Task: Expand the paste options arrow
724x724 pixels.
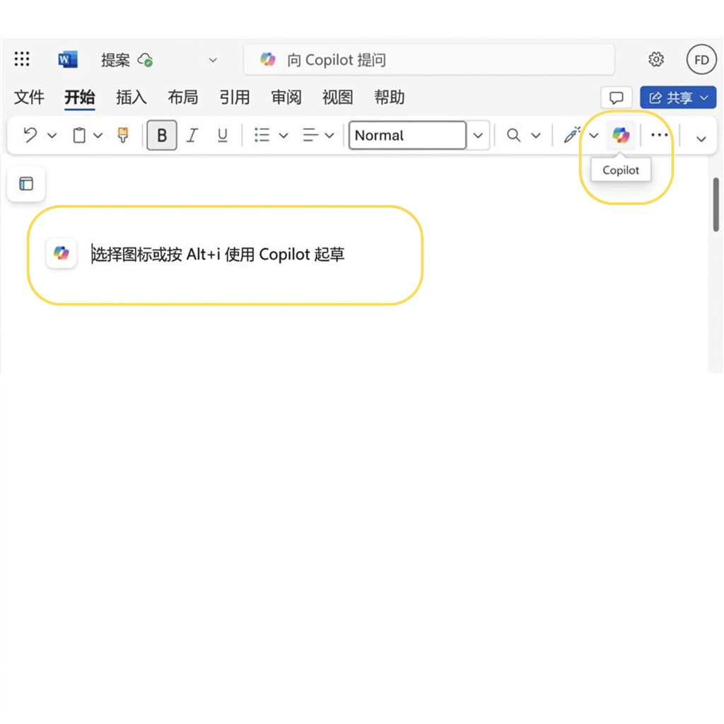Action: (x=98, y=135)
